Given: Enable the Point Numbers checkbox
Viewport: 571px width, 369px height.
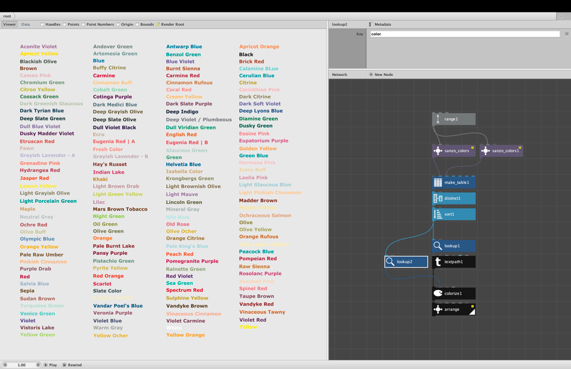Looking at the screenshot, I should pyautogui.click(x=83, y=25).
